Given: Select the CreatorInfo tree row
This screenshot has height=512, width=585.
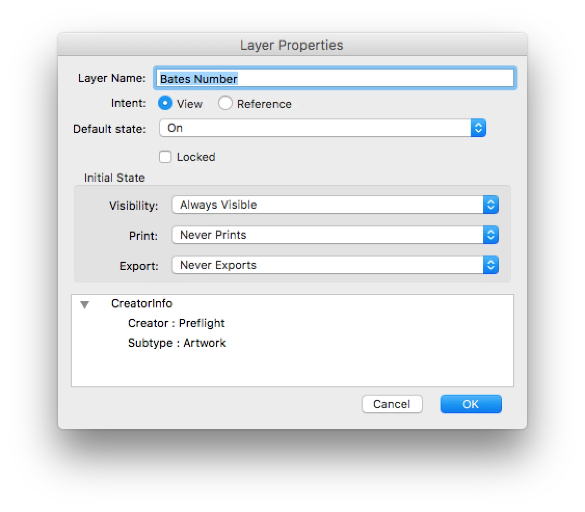Looking at the screenshot, I should point(292,304).
